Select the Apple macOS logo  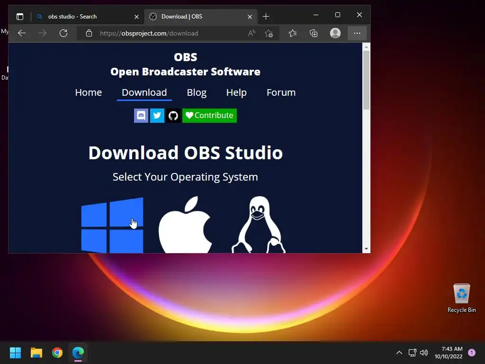[x=185, y=224]
